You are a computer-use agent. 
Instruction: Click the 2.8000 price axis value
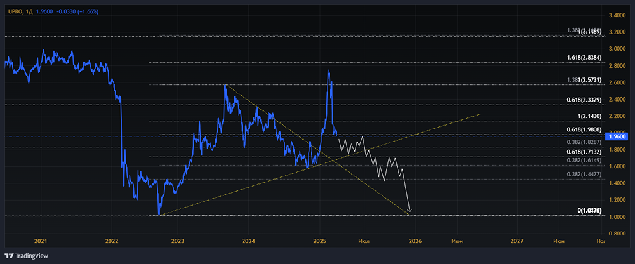click(x=617, y=66)
